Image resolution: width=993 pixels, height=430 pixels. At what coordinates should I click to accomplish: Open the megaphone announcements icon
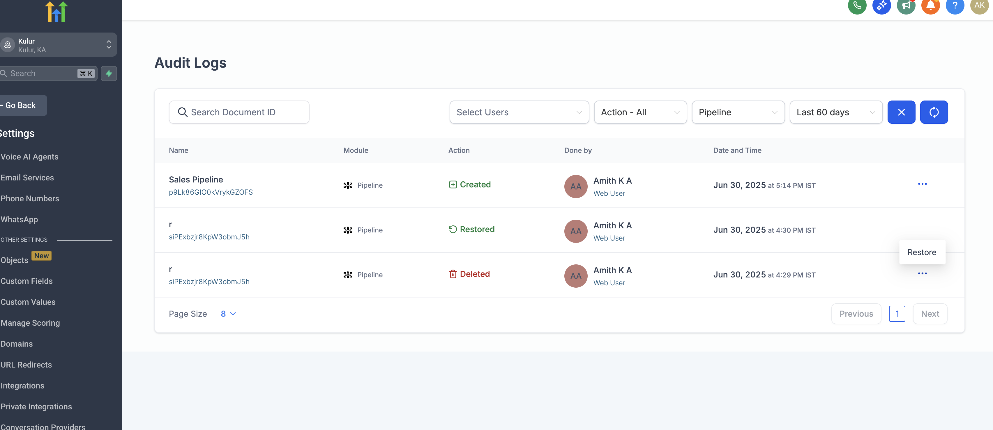tap(906, 6)
